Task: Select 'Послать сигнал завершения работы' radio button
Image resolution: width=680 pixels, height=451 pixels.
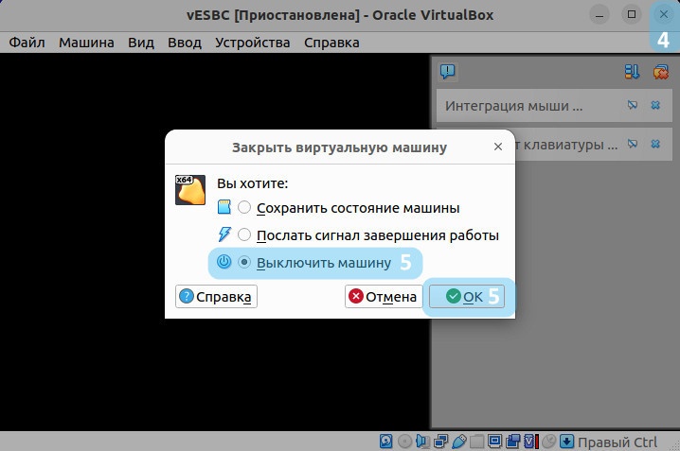Action: (x=244, y=234)
